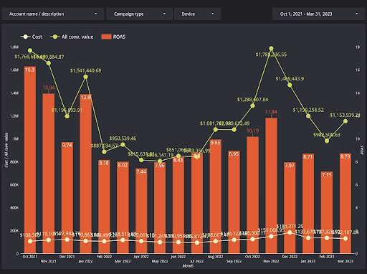Toggle the ROAS legend entry
Screen dimensions: 367x274
tap(113, 37)
